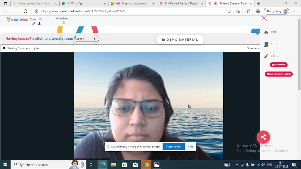
Task: Refresh the current page
Action: click(x=26, y=11)
